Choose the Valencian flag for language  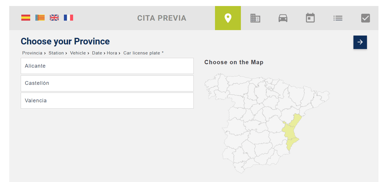click(40, 17)
